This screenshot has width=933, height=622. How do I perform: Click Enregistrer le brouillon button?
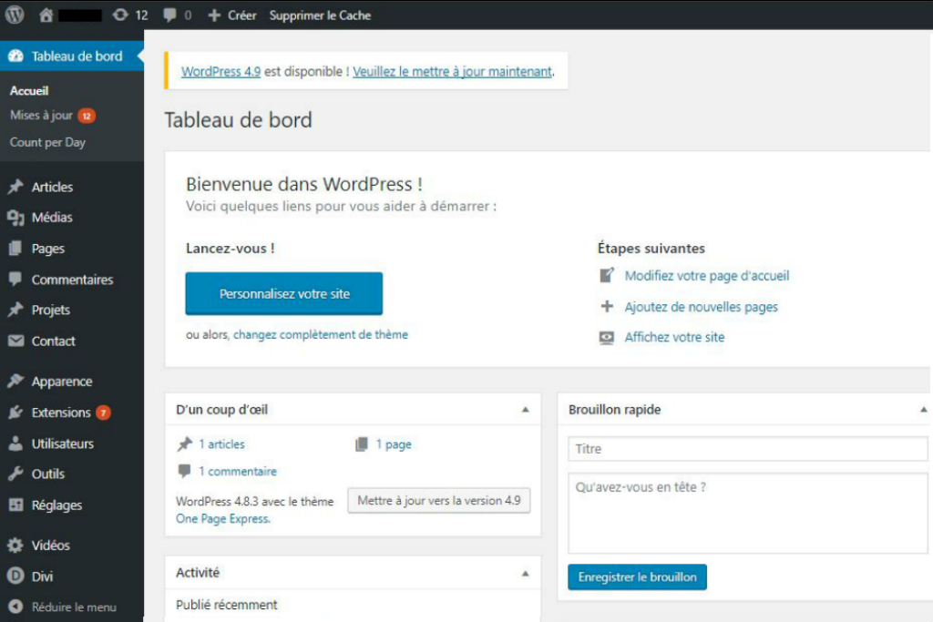[637, 576]
